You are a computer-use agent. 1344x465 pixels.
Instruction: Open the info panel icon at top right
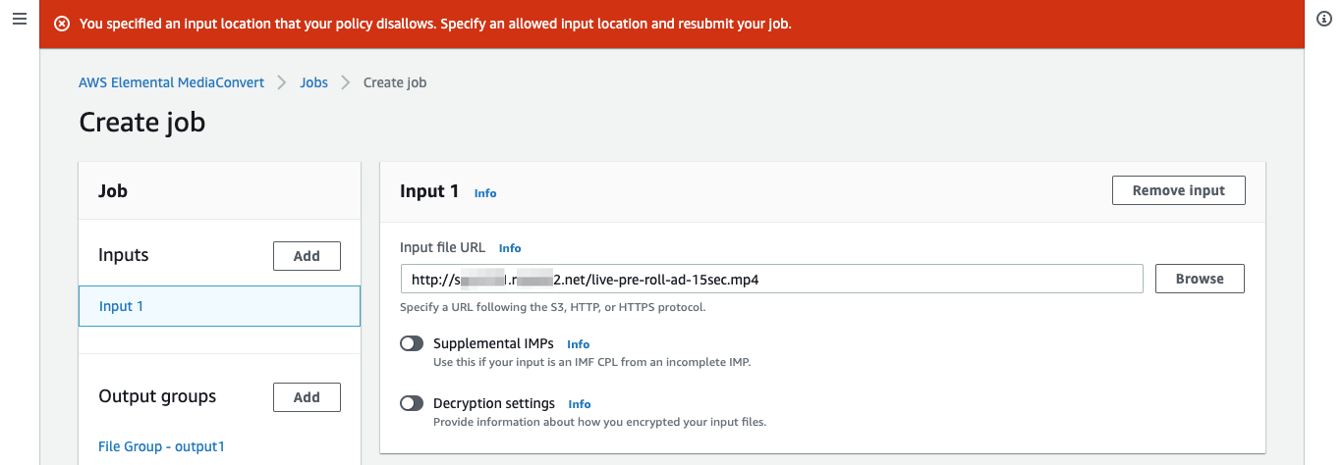(1324, 20)
